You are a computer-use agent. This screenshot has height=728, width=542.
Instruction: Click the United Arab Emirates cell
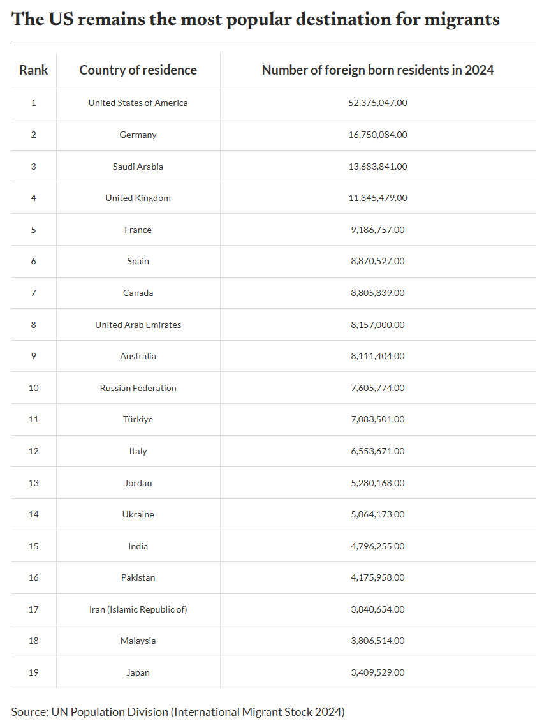(138, 325)
